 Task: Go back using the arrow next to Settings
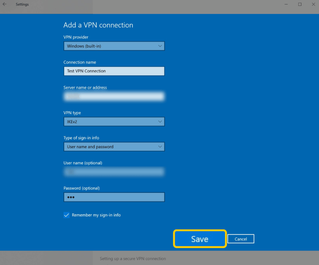5,4
